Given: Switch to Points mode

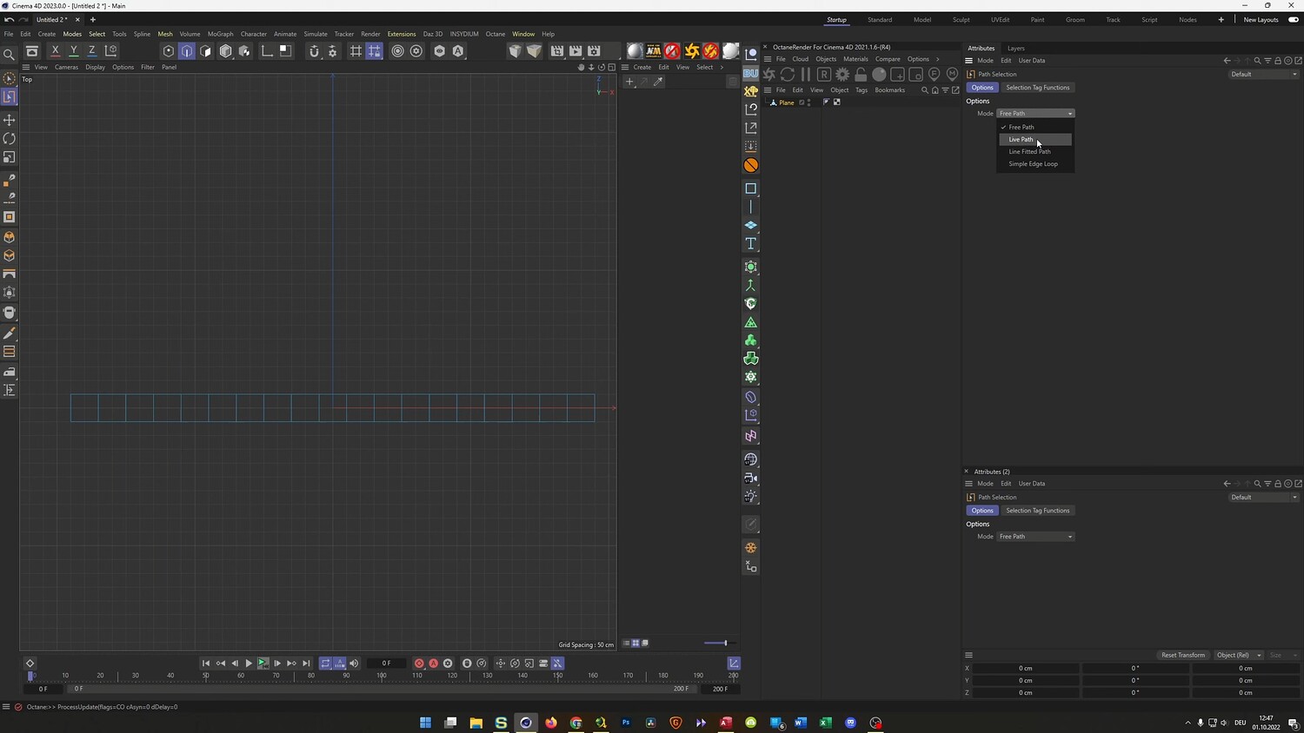Looking at the screenshot, I should [169, 51].
